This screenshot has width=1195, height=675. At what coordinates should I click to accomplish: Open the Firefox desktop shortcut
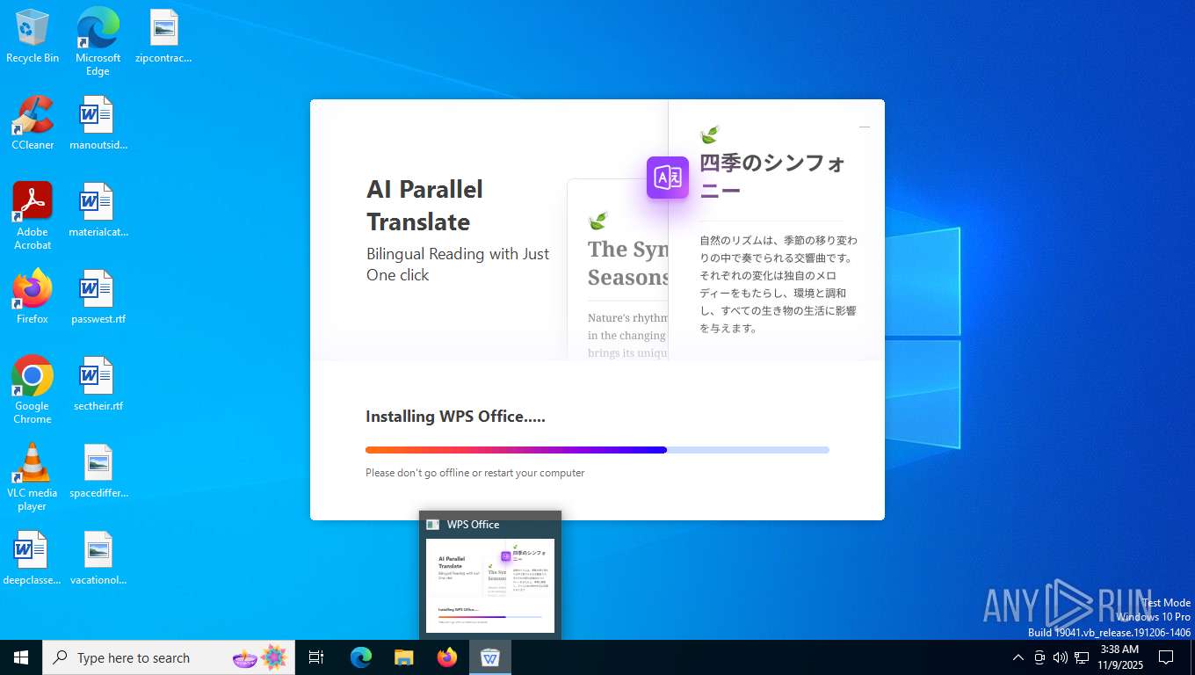[33, 297]
